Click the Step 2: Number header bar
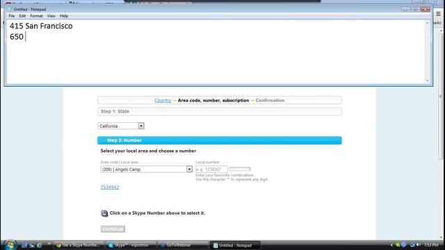The image size is (445, 250). point(220,140)
